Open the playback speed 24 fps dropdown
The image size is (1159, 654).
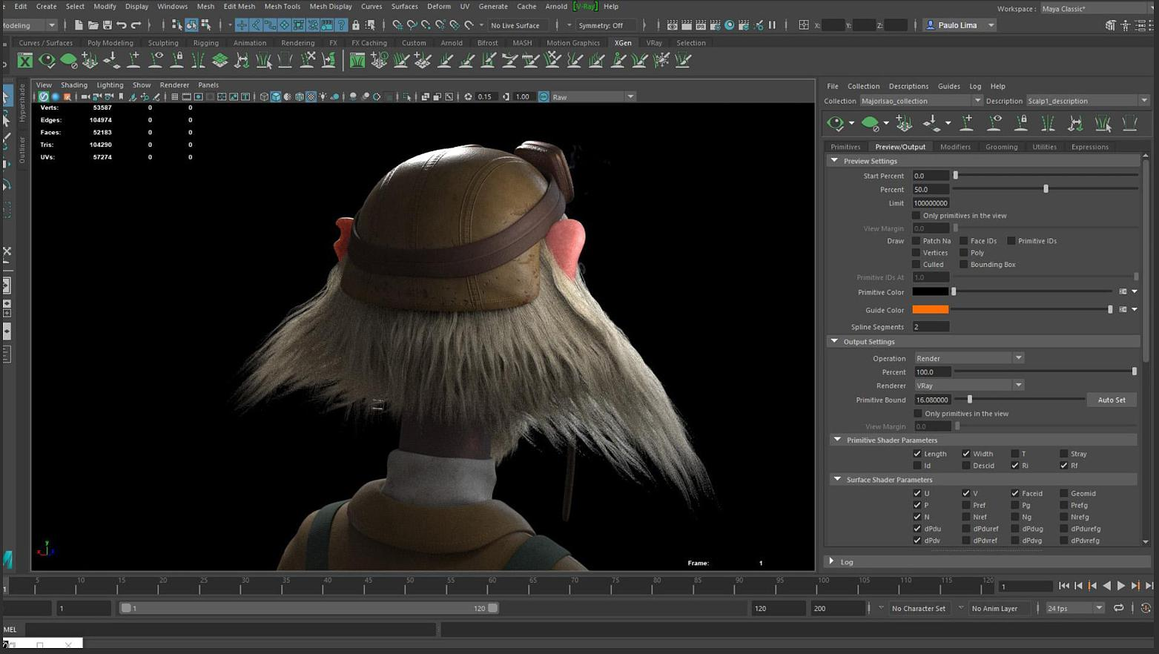[x=1074, y=608]
